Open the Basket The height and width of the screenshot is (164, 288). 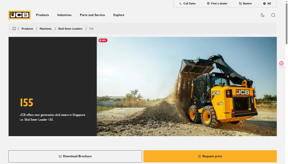point(245,4)
